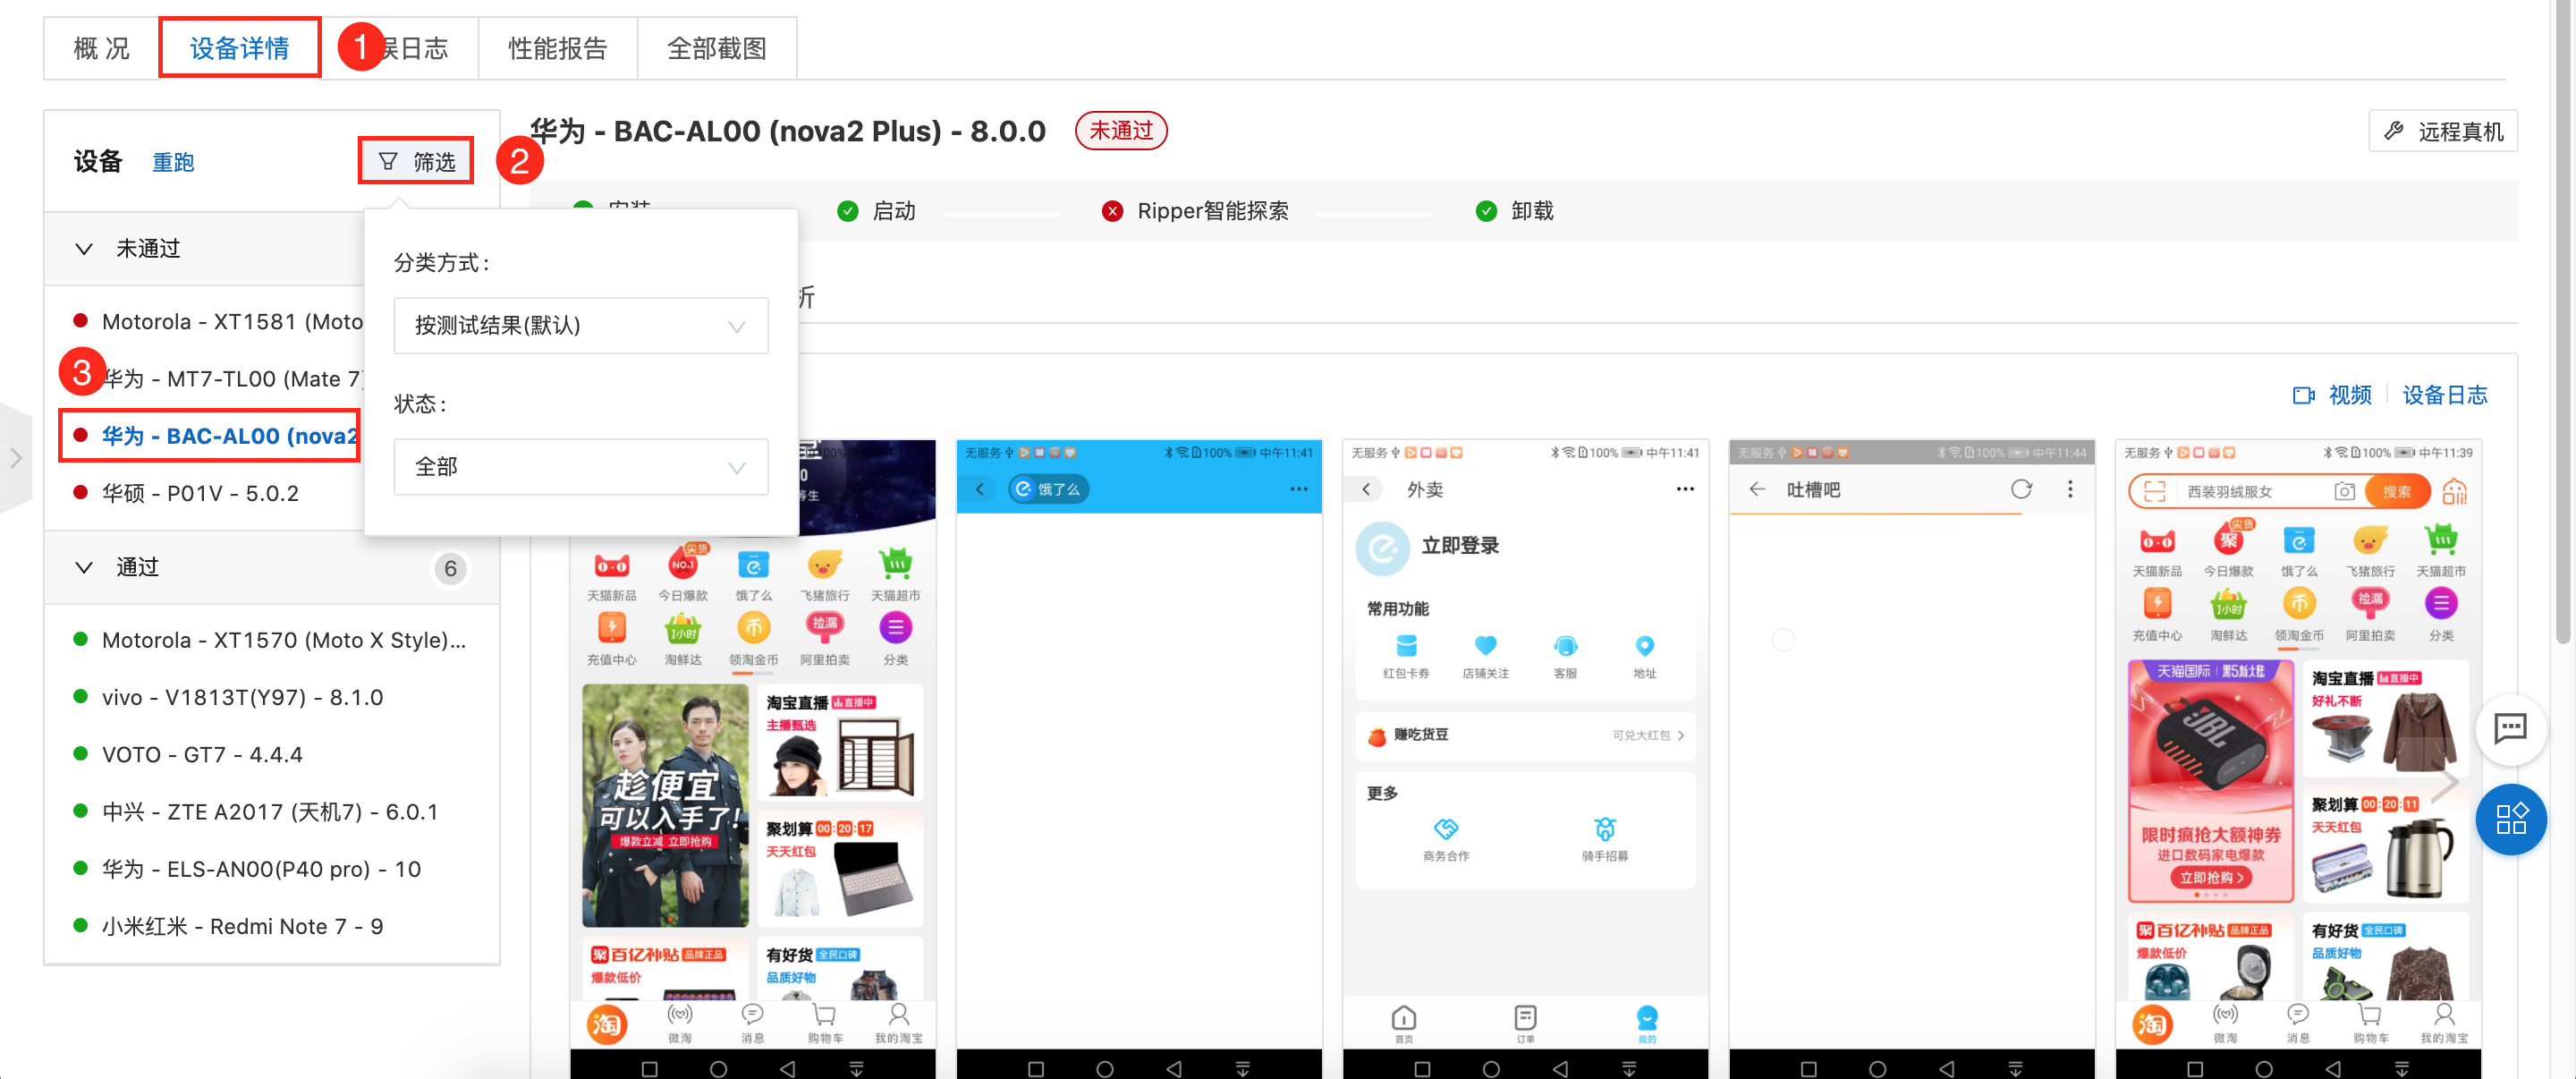
Task: Select device Motorola - XT1570 (Moto X Style)
Action: pos(284,640)
